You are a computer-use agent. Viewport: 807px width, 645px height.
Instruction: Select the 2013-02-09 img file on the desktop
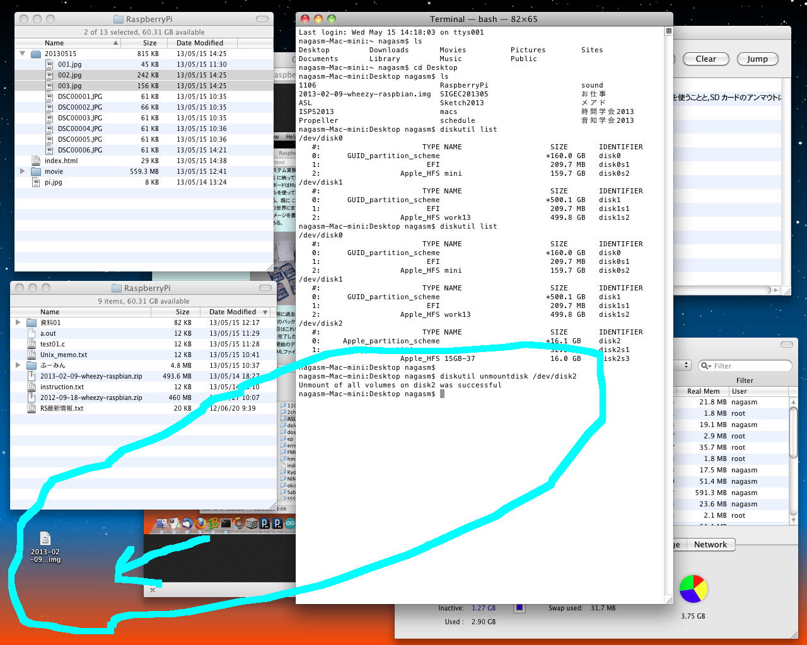[x=45, y=547]
